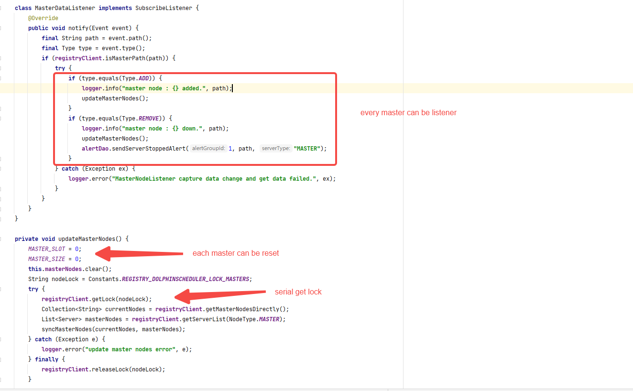Click the Type.REMOVE constant
The width and height of the screenshot is (633, 391).
pos(141,119)
